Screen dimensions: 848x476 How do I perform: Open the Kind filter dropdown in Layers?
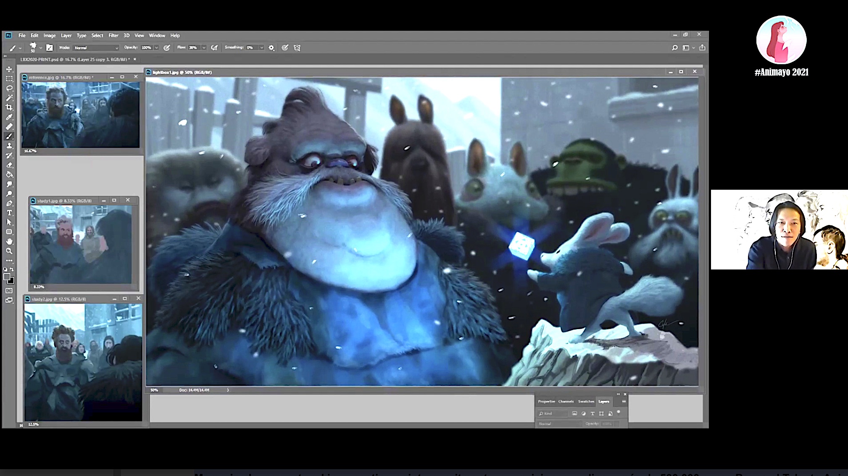tap(553, 413)
